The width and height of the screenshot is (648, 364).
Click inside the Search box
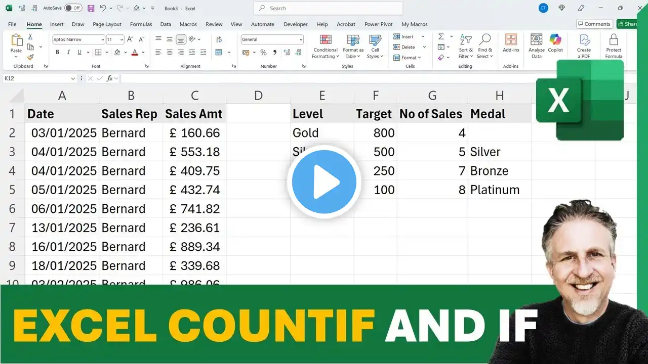pos(328,8)
